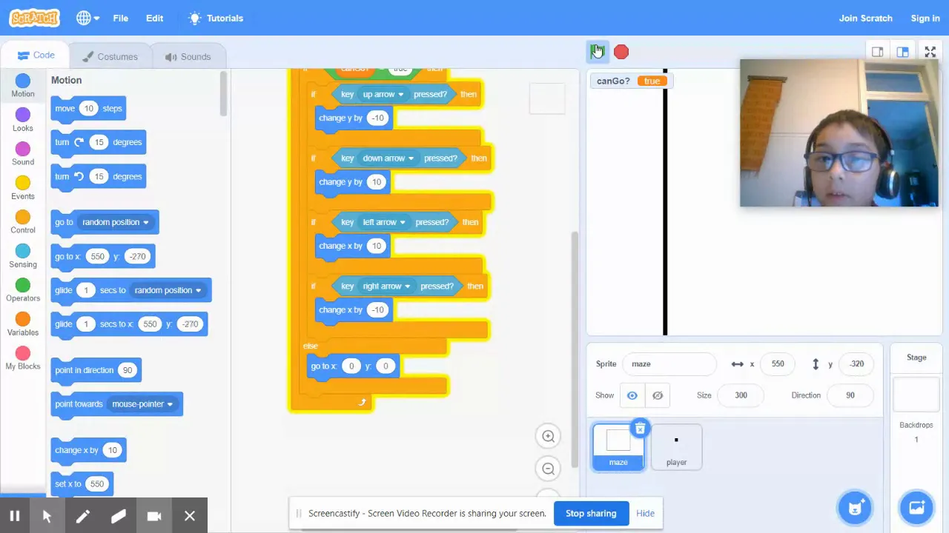Image resolution: width=949 pixels, height=533 pixels.
Task: Click the canGo? variable monitor
Action: (x=631, y=81)
